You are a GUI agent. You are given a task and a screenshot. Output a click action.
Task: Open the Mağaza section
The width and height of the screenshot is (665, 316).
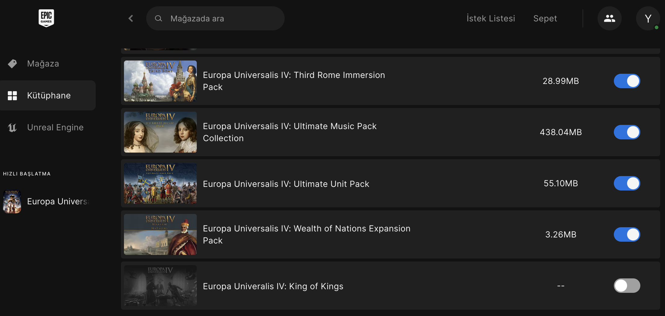(x=48, y=64)
